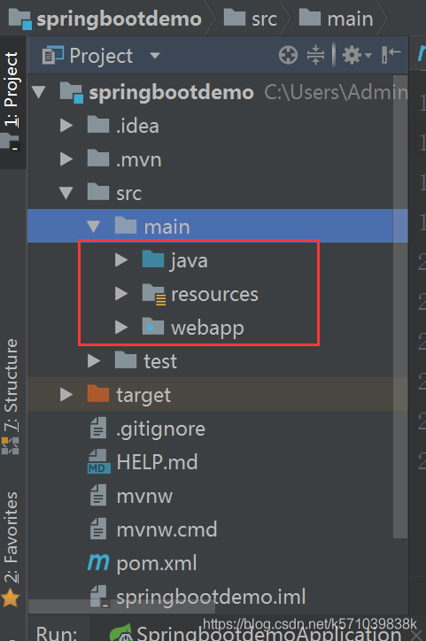426x641 pixels.
Task: Click the .mvn folder icon
Action: (98, 158)
